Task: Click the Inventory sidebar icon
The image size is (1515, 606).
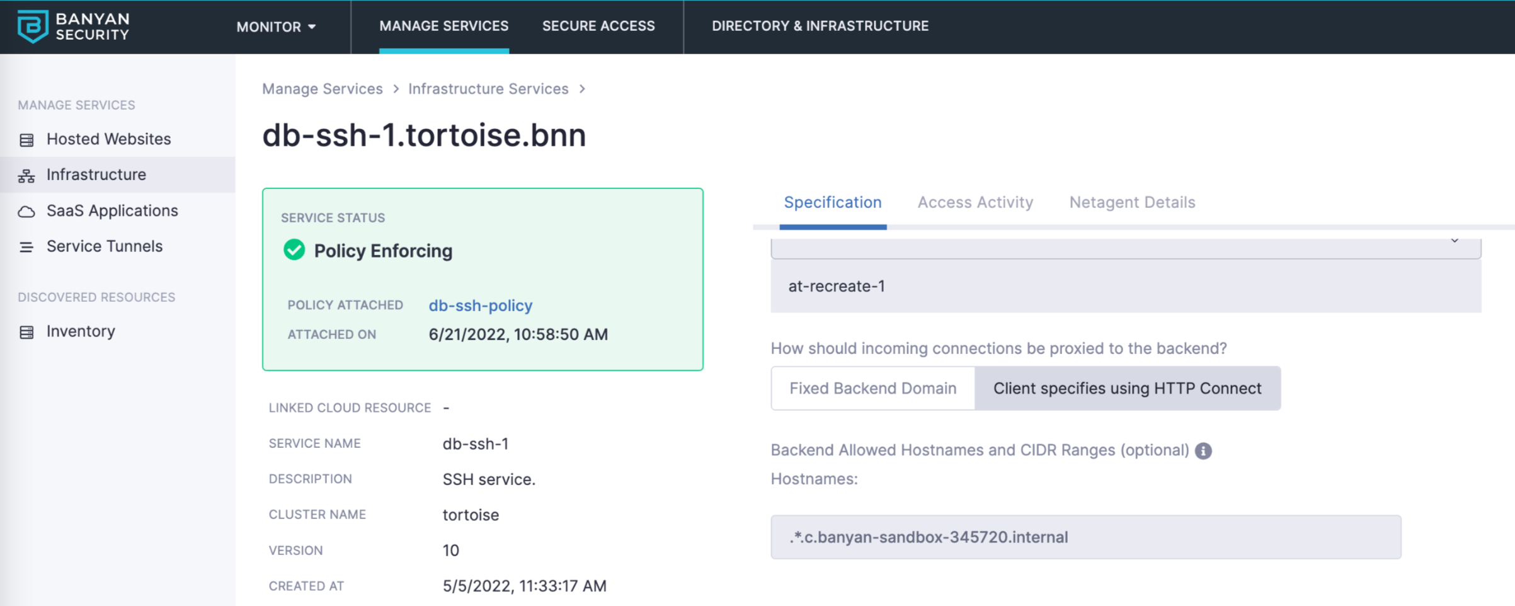Action: [x=26, y=332]
